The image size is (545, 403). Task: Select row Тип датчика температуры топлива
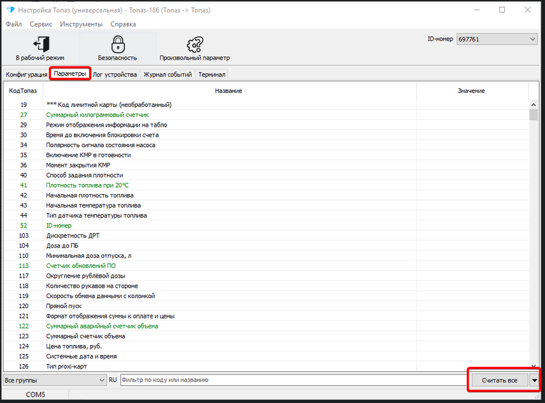pyautogui.click(x=266, y=215)
